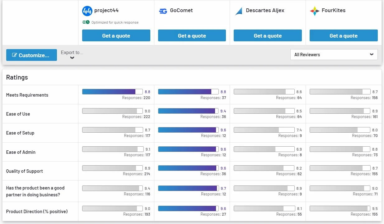Click project44 Meets Requirements rating bar

click(x=112, y=92)
